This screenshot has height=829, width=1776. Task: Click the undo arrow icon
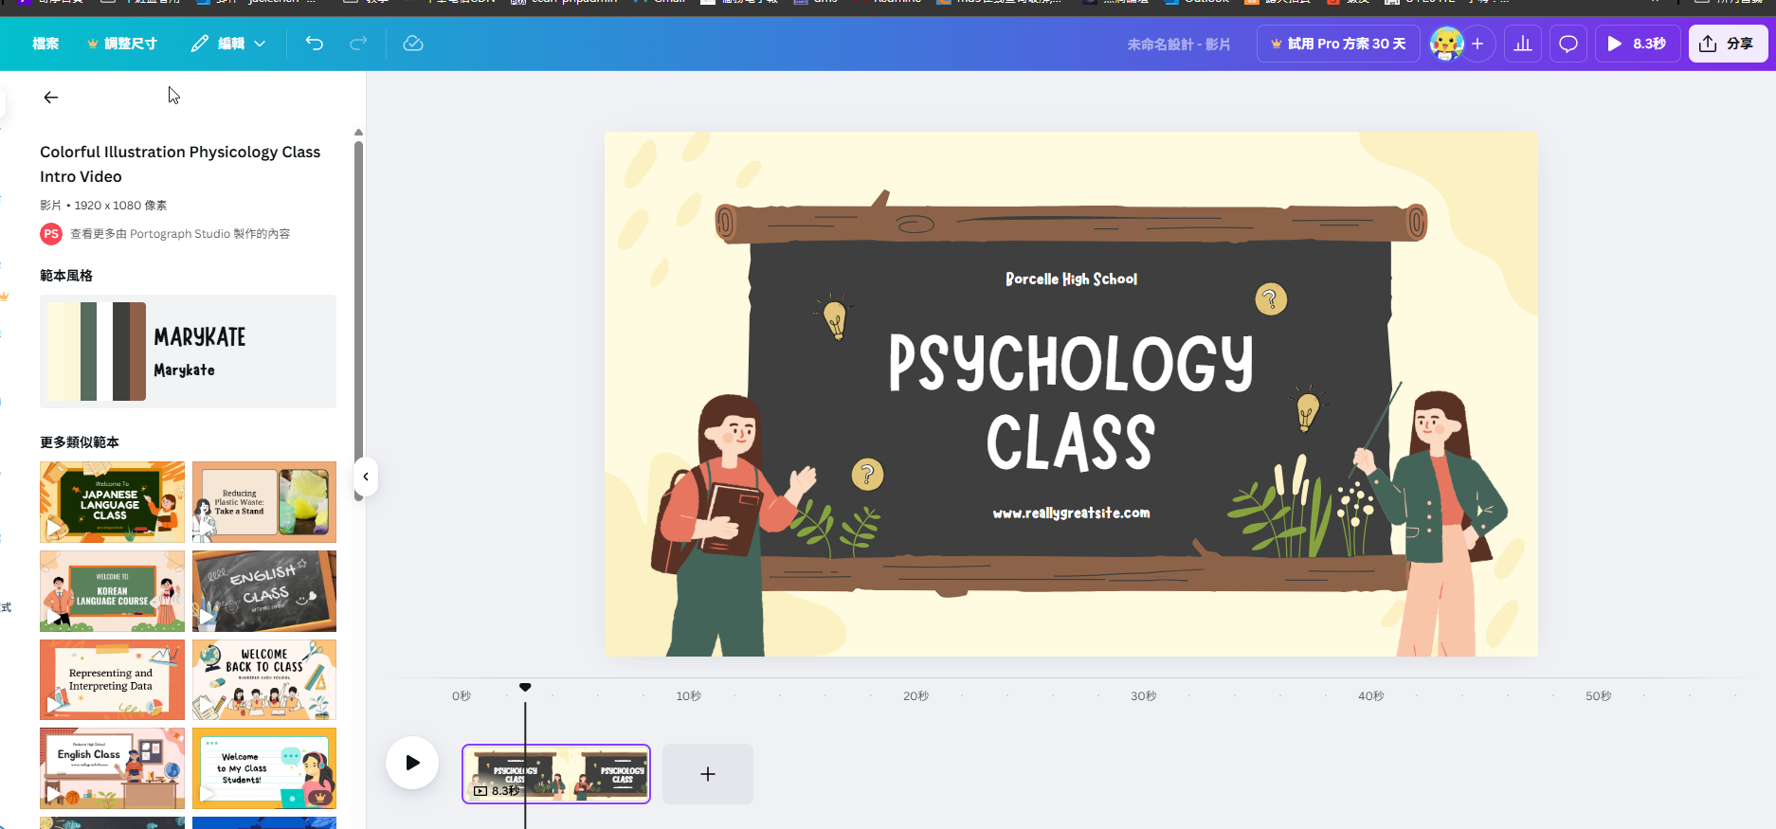pyautogui.click(x=315, y=44)
